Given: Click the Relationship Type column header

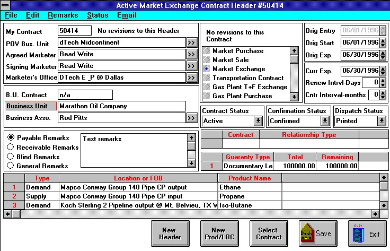Looking at the screenshot, I should [309, 135].
